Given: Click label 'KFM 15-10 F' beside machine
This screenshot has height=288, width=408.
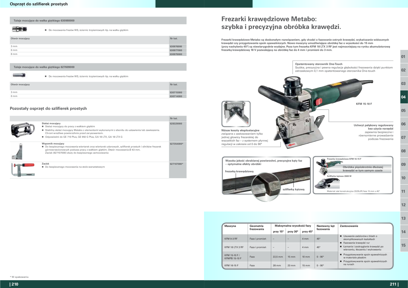Looking at the screenshot, I should (364, 104).
